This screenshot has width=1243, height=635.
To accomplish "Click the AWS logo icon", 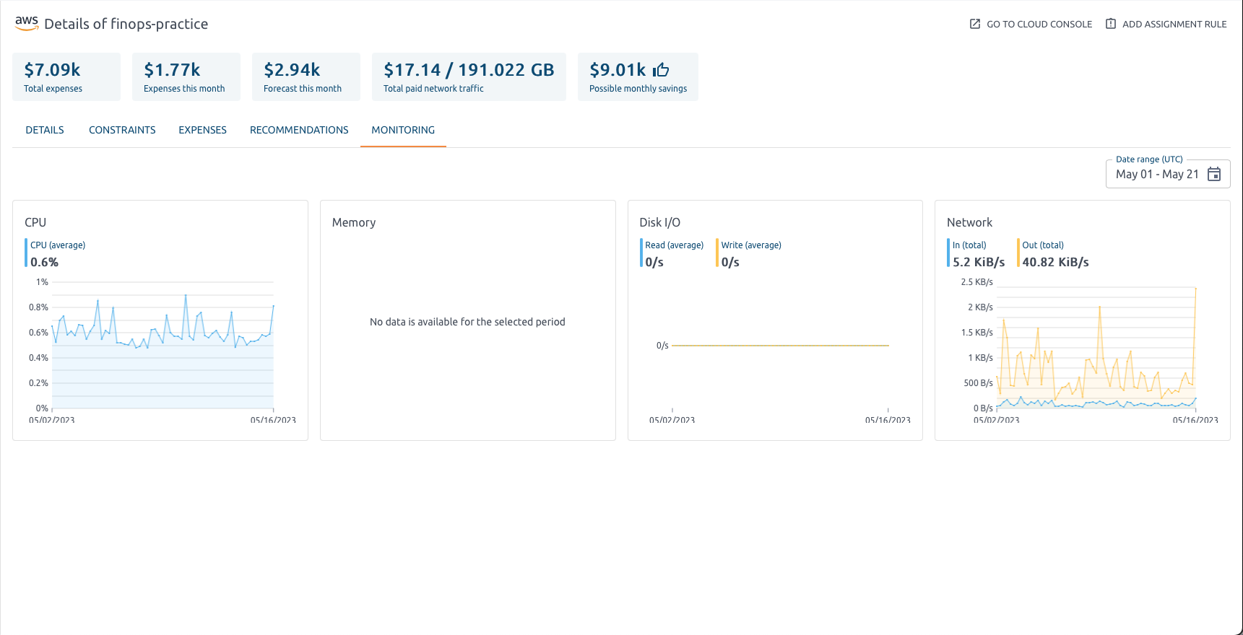I will click(27, 23).
